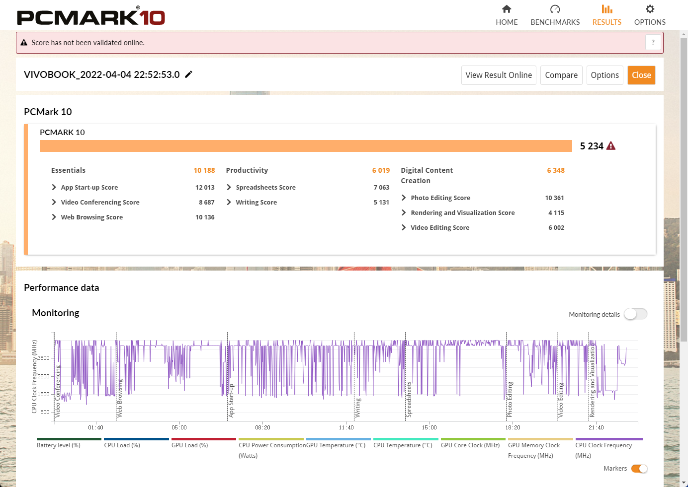Enable the Monitoring details toggle
The image size is (688, 487).
[x=635, y=314]
